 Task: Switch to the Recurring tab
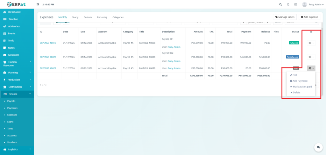[x=102, y=17]
